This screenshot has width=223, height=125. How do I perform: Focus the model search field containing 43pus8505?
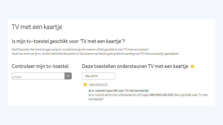pos(98,76)
